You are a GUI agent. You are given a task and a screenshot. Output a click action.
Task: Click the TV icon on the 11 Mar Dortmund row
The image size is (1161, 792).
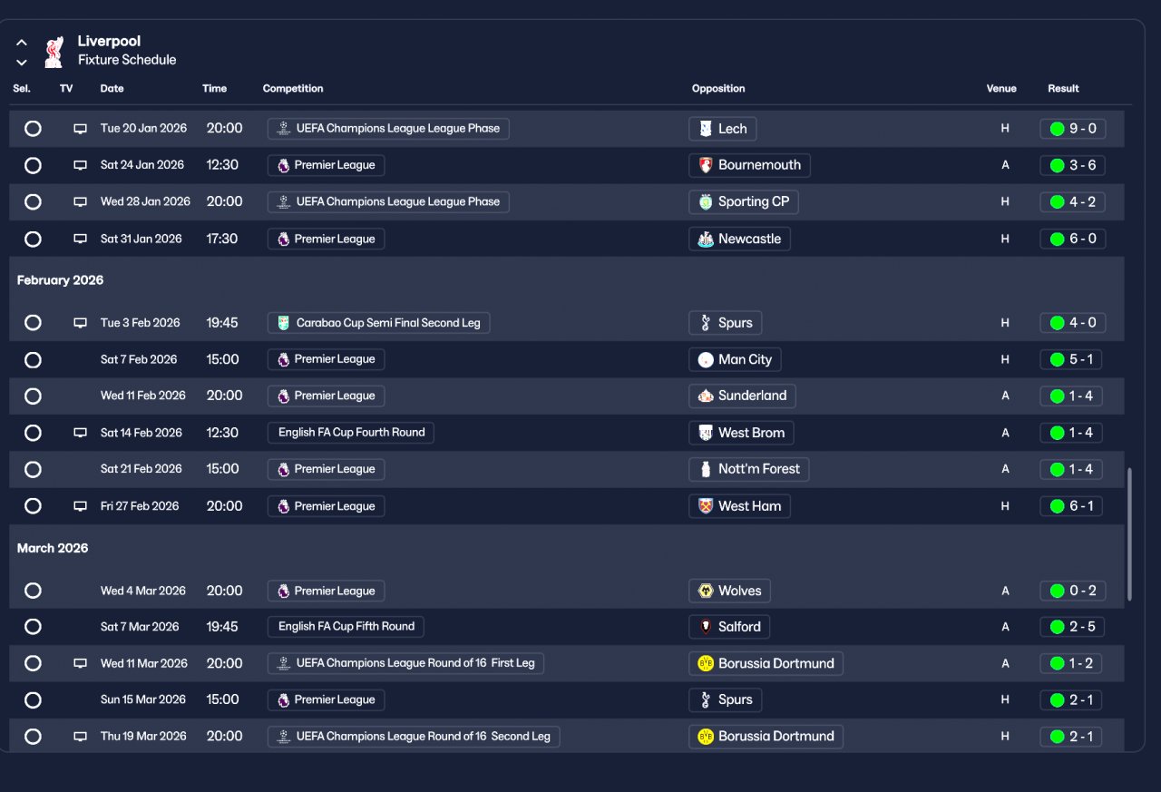(x=81, y=664)
